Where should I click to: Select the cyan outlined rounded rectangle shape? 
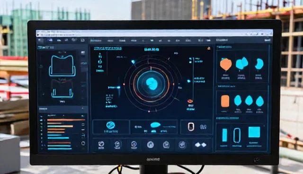coord(237,135)
